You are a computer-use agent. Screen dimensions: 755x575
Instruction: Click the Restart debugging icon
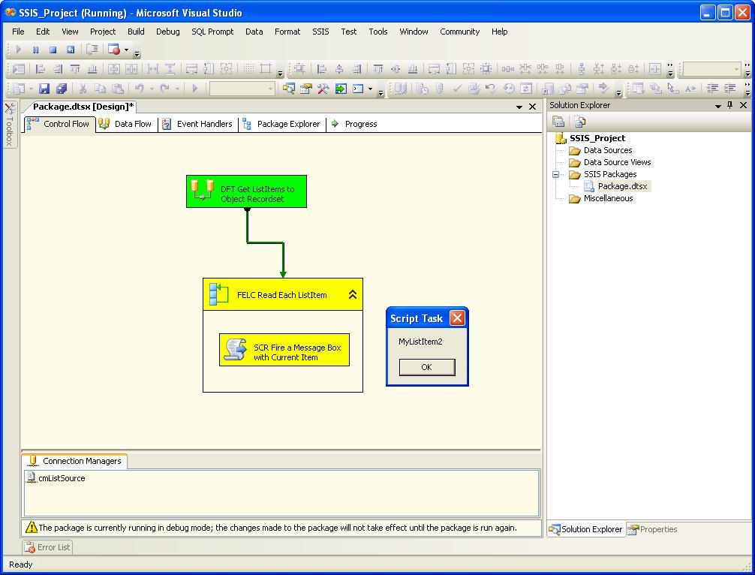click(71, 50)
